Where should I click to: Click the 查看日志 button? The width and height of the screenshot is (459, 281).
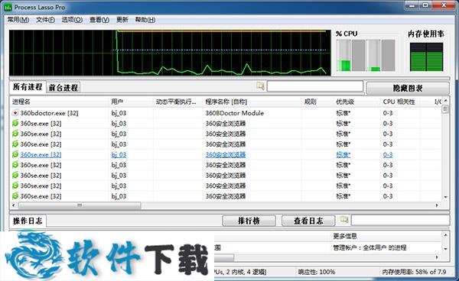[x=308, y=221]
